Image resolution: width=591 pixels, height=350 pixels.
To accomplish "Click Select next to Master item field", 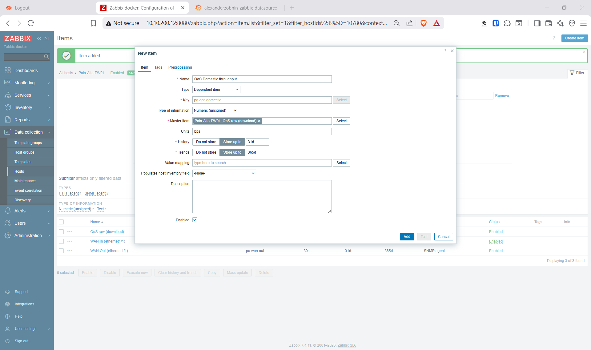I will pos(341,121).
